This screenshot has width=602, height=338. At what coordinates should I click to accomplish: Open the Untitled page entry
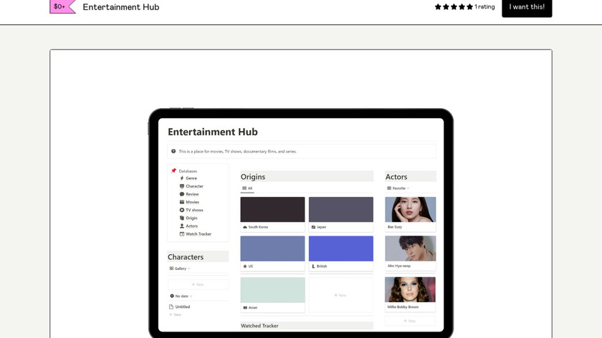[x=183, y=307]
